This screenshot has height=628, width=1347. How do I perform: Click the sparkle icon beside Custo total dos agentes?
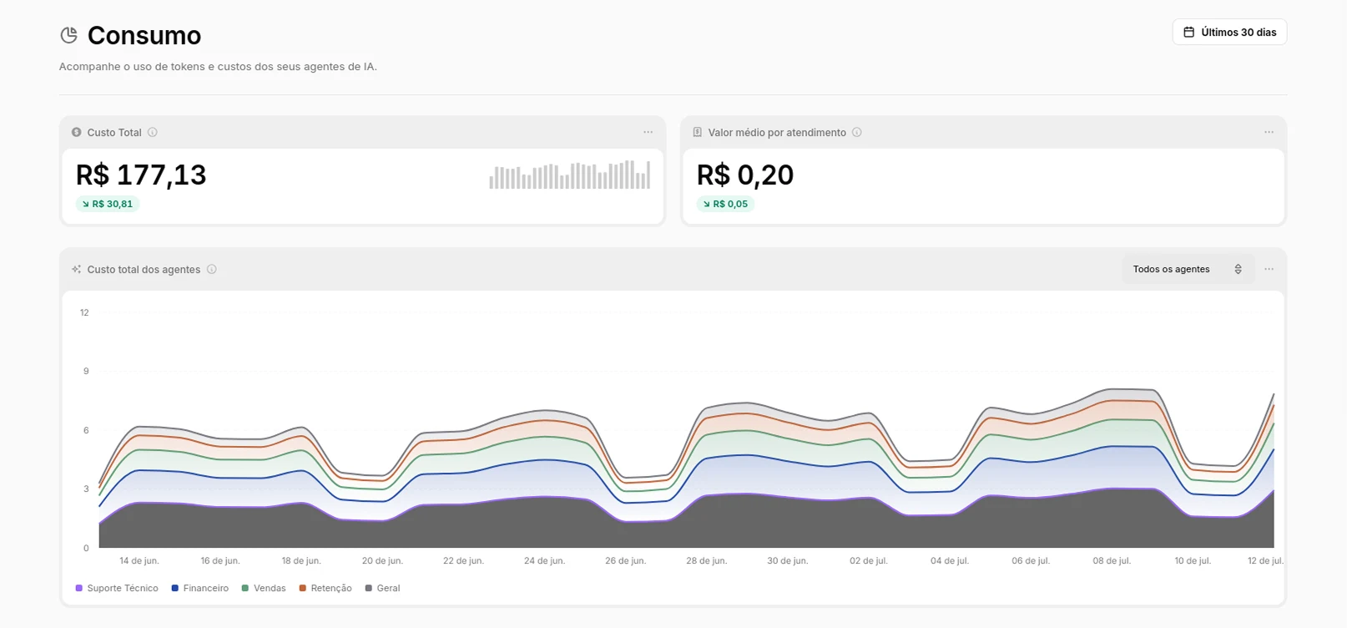77,269
